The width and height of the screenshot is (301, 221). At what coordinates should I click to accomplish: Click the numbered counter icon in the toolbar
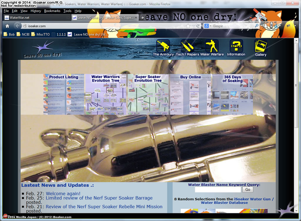tap(271, 25)
